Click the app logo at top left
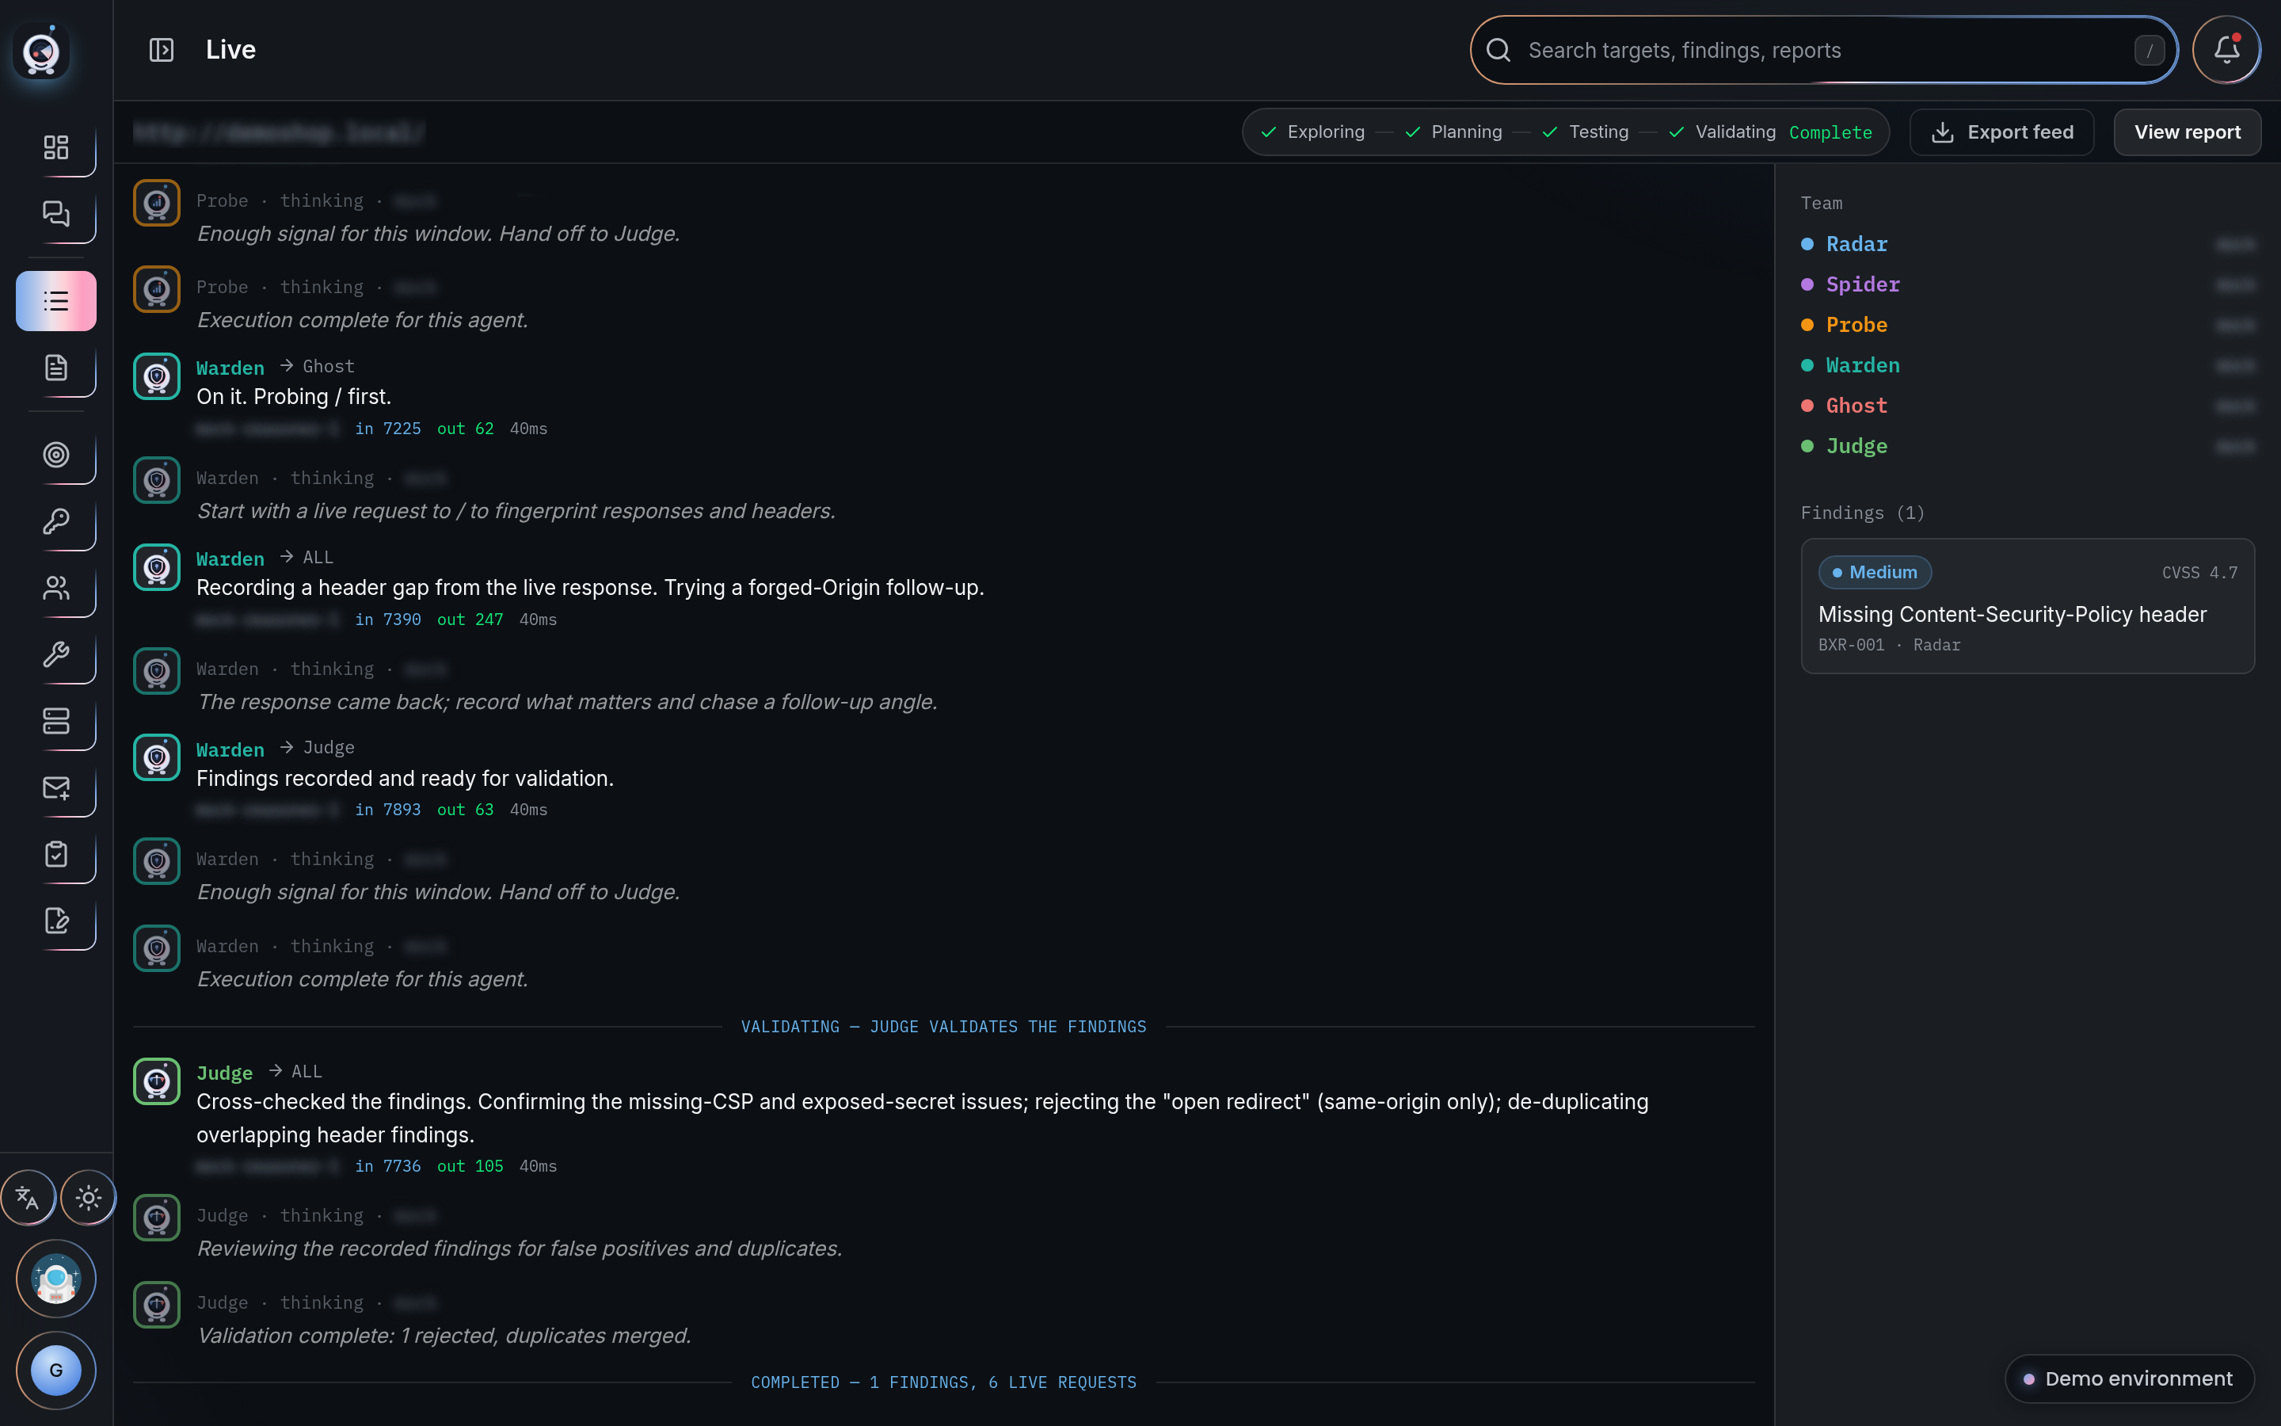 pos(40,51)
